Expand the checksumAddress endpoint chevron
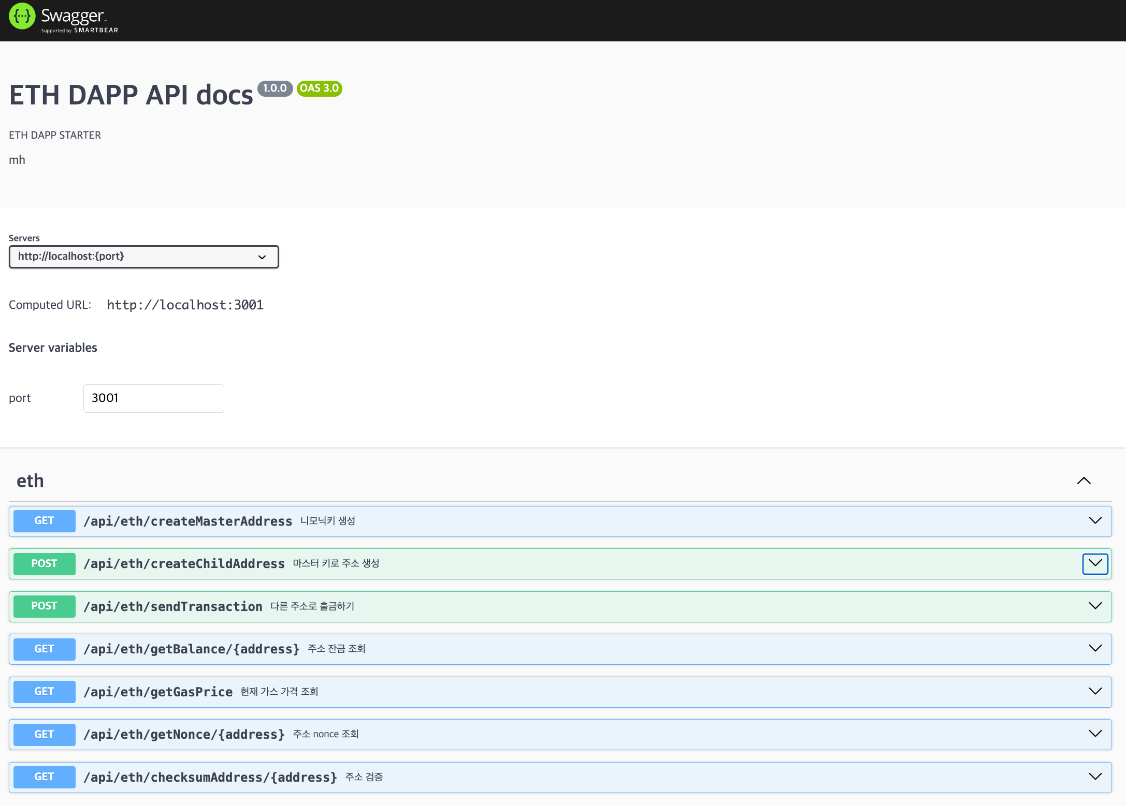Screen dimensions: 1126x806 pyautogui.click(x=1095, y=777)
